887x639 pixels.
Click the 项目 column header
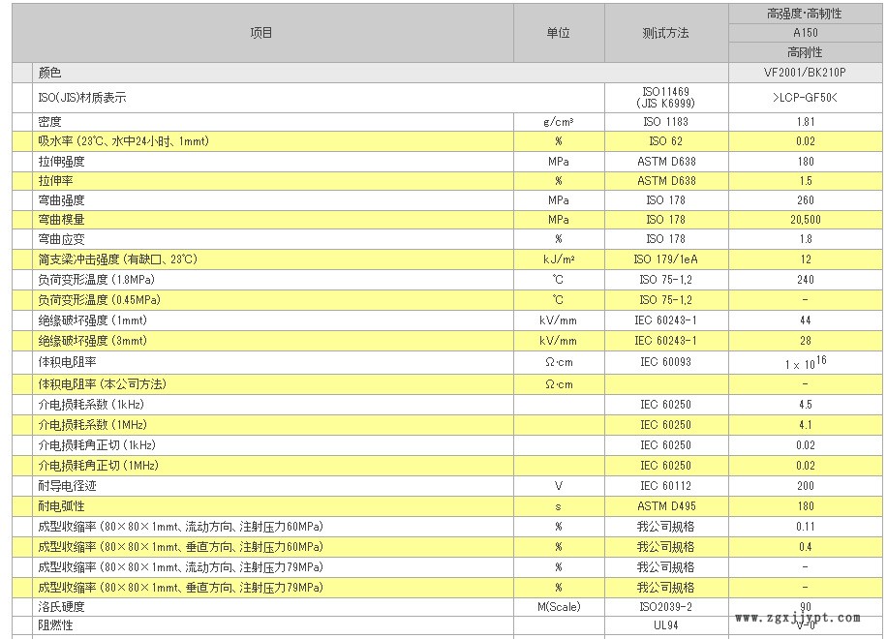coord(261,33)
